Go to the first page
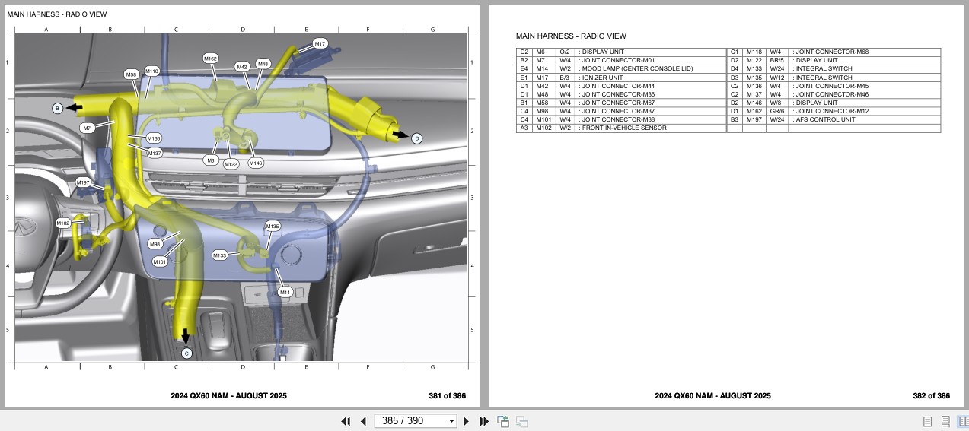The image size is (969, 431). tap(346, 421)
